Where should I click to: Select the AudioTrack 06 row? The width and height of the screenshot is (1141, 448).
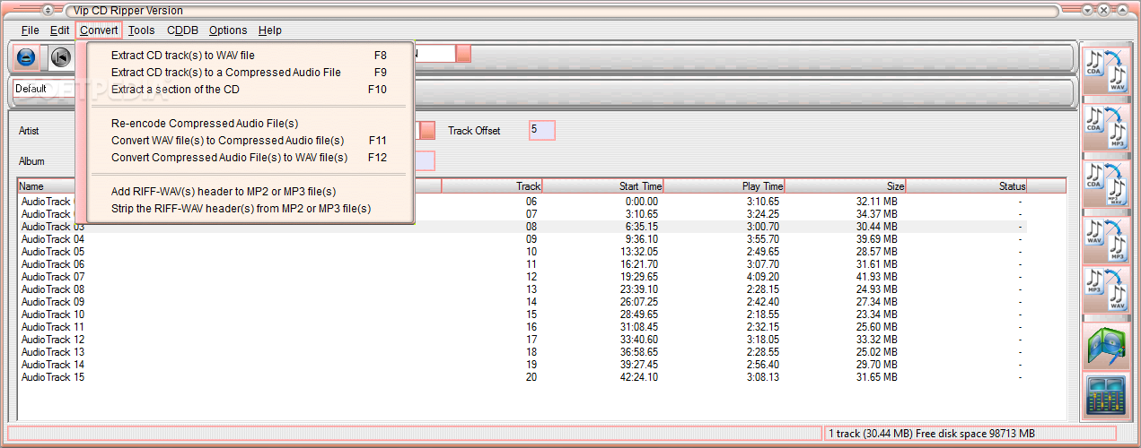tap(522, 264)
